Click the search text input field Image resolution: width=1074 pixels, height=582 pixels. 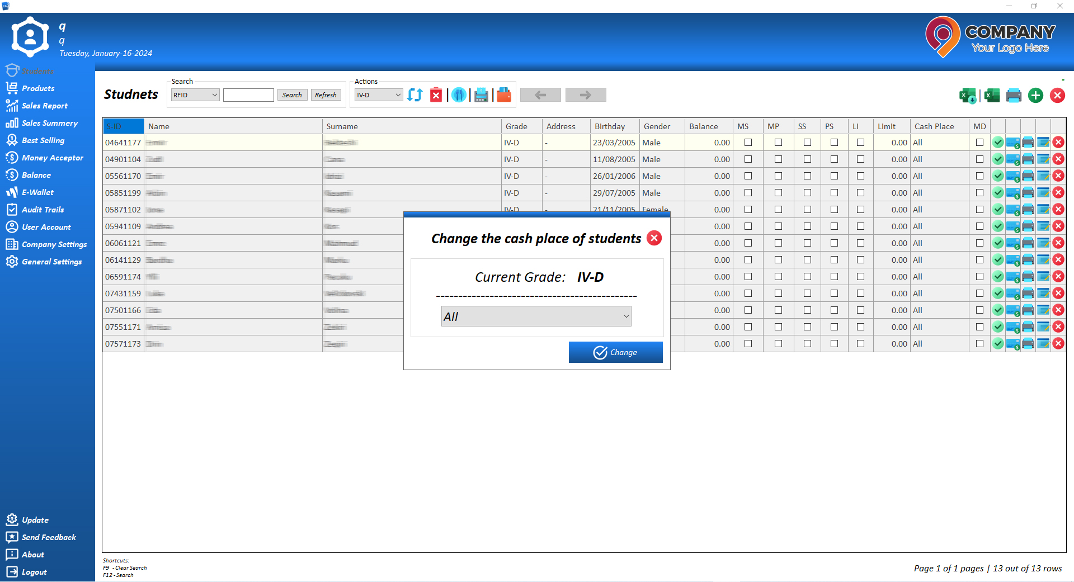click(248, 94)
